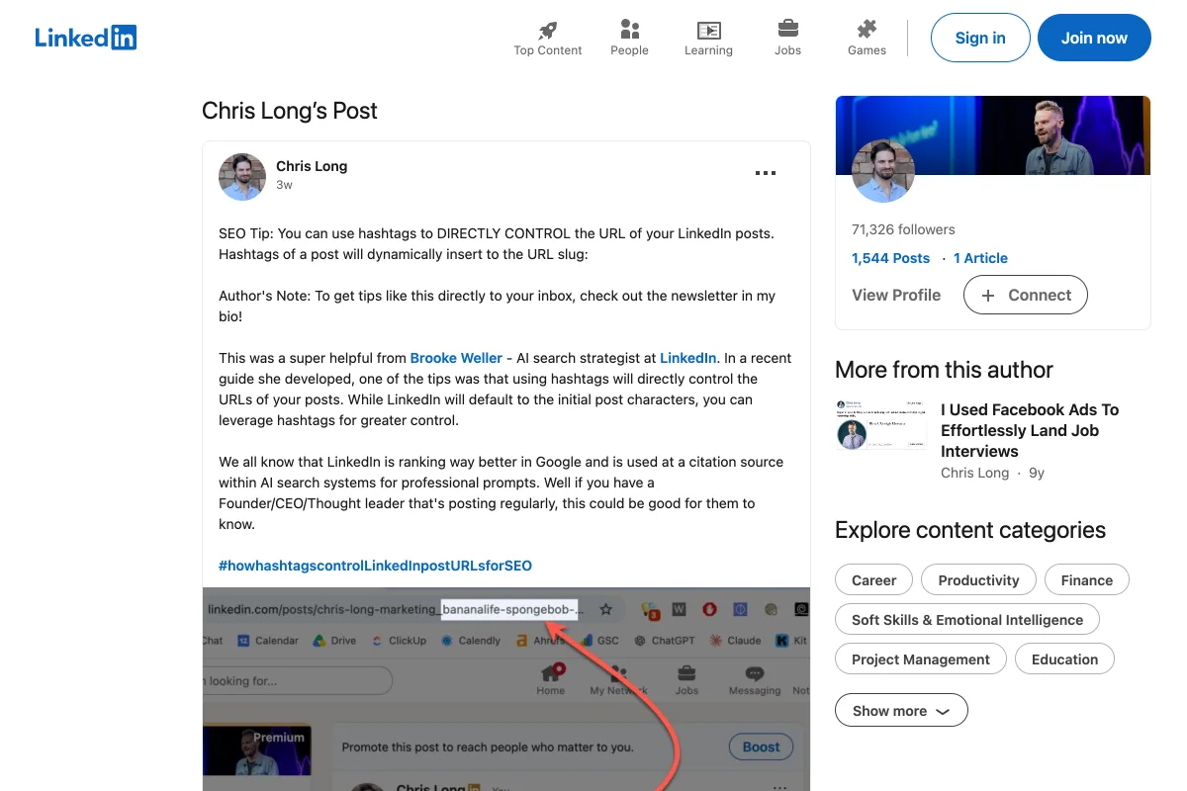Click the LinkedIn logo
The width and height of the screenshot is (1187, 791).
(85, 38)
